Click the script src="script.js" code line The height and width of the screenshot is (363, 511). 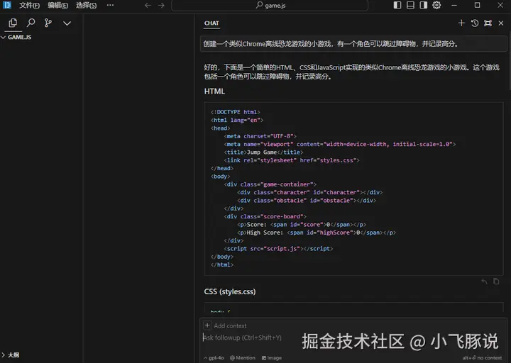278,249
